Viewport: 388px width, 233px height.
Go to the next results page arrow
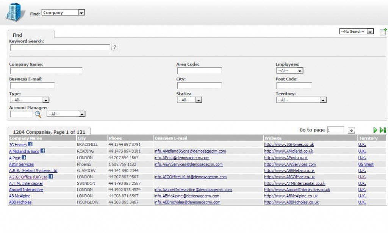375,130
